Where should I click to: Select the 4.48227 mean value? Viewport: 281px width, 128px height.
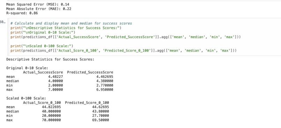[56, 77]
